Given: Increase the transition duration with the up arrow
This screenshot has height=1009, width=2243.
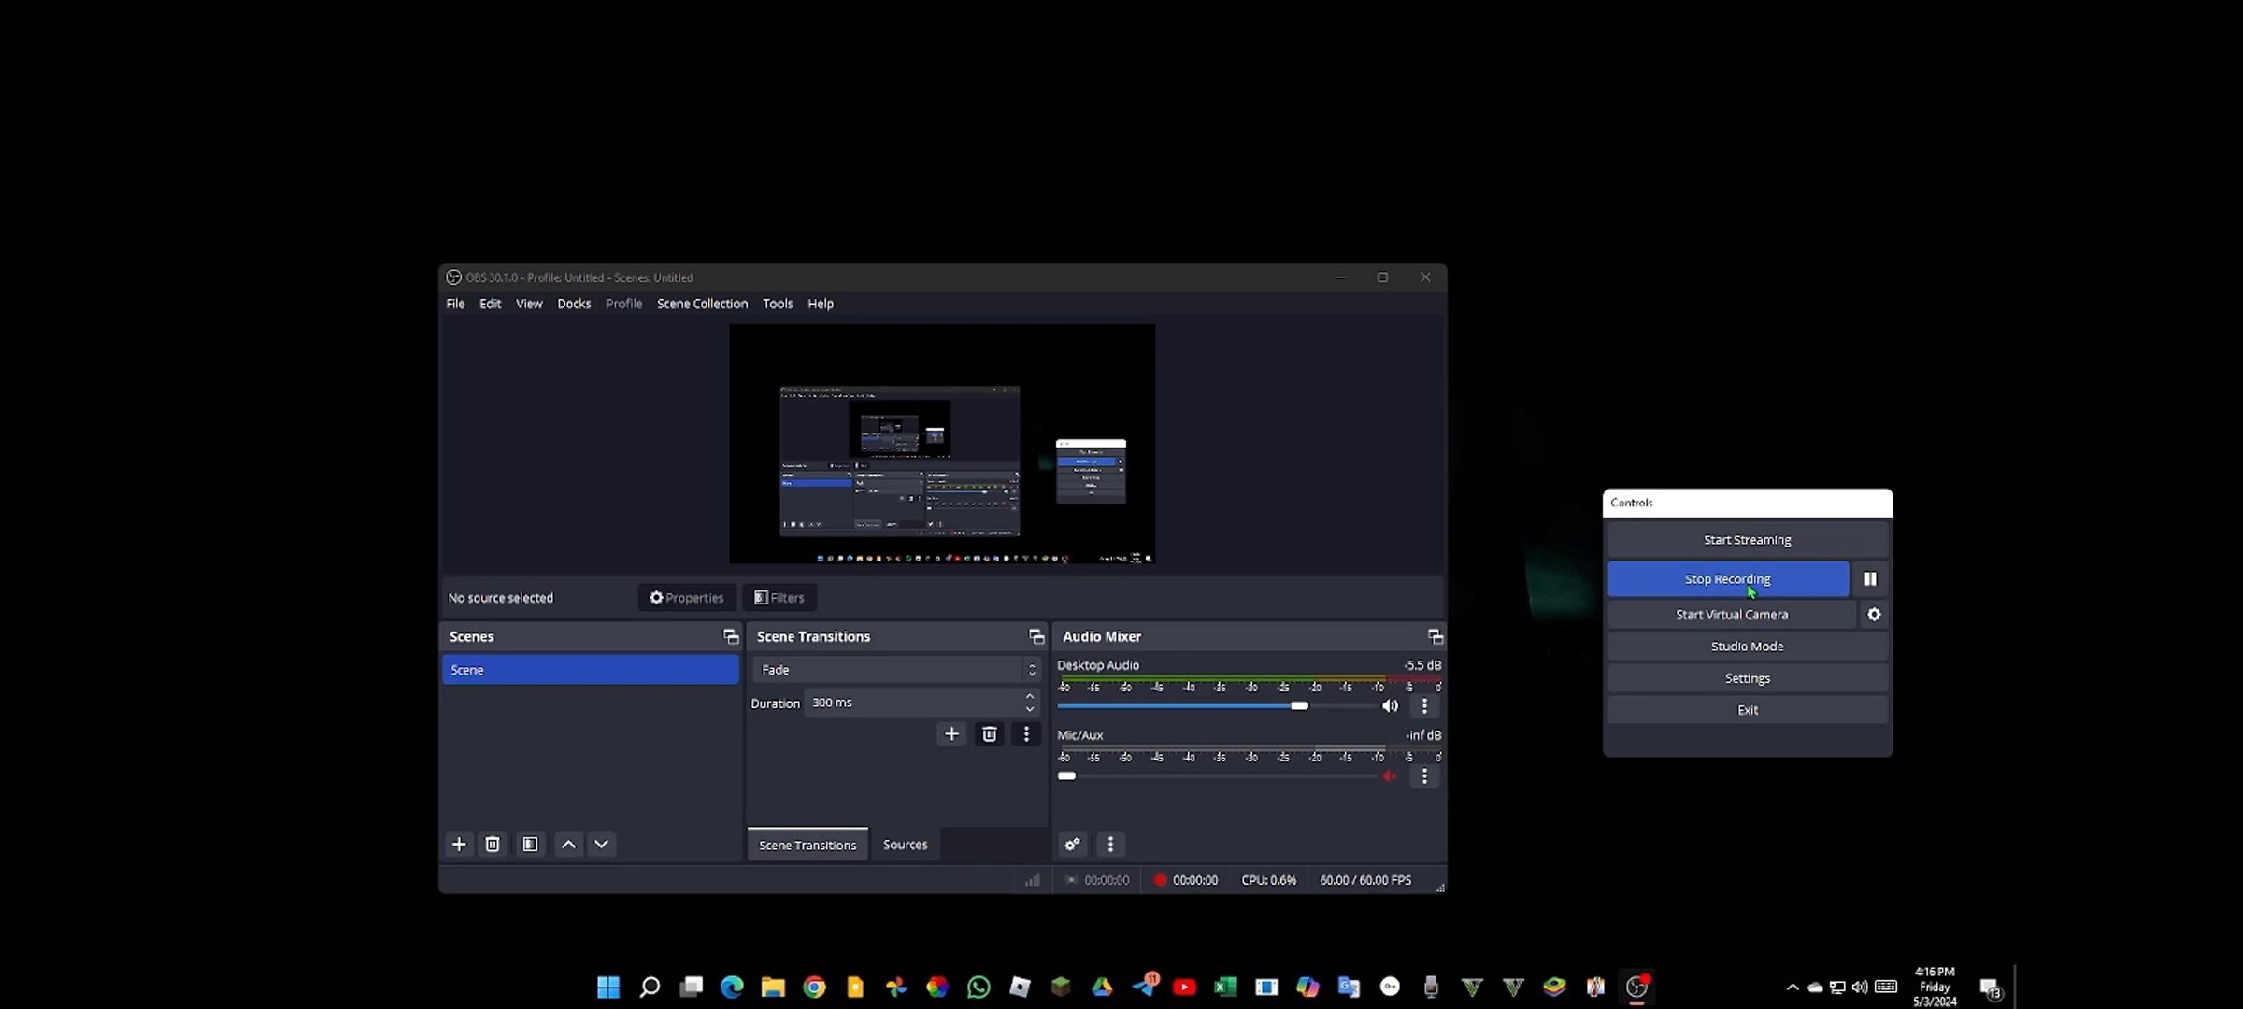Looking at the screenshot, I should point(1030,697).
